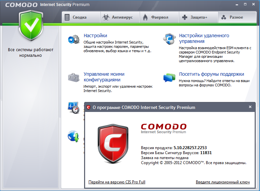Select the Защита+ tab

coord(198,17)
